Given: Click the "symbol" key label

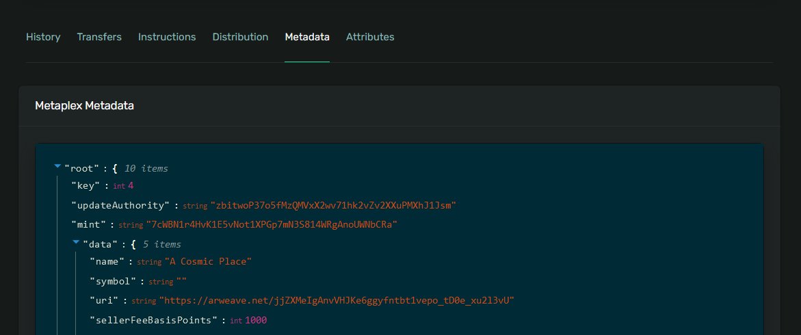Looking at the screenshot, I should pyautogui.click(x=114, y=282).
